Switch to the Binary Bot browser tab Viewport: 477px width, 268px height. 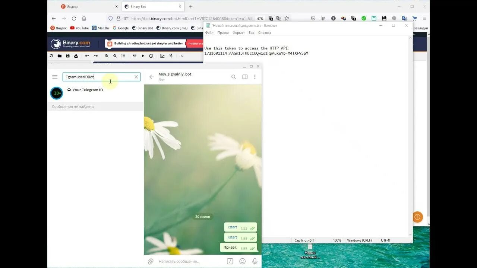153,7
